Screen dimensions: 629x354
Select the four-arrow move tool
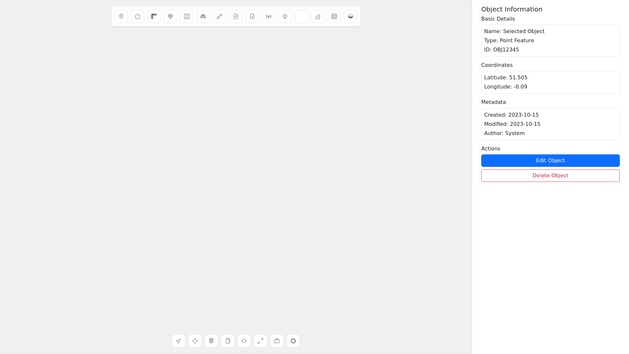pyautogui.click(x=195, y=341)
